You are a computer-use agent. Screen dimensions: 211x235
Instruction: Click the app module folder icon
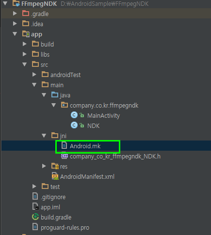pyautogui.click(x=26, y=34)
